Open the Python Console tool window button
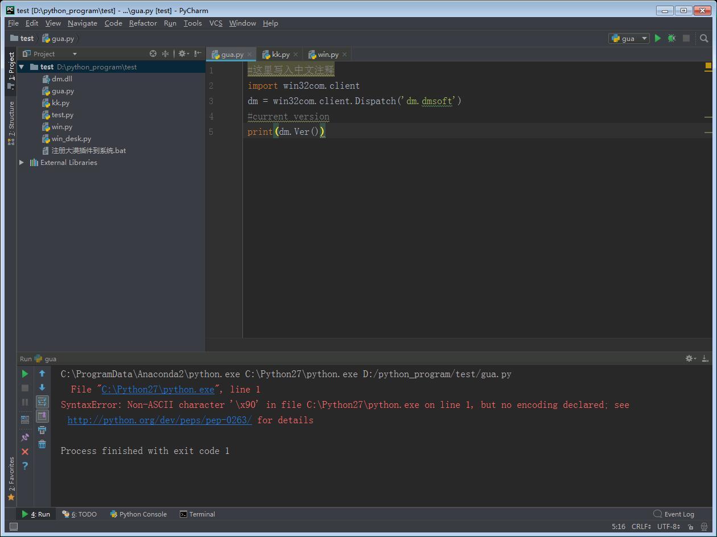Image resolution: width=717 pixels, height=537 pixels. pyautogui.click(x=138, y=514)
